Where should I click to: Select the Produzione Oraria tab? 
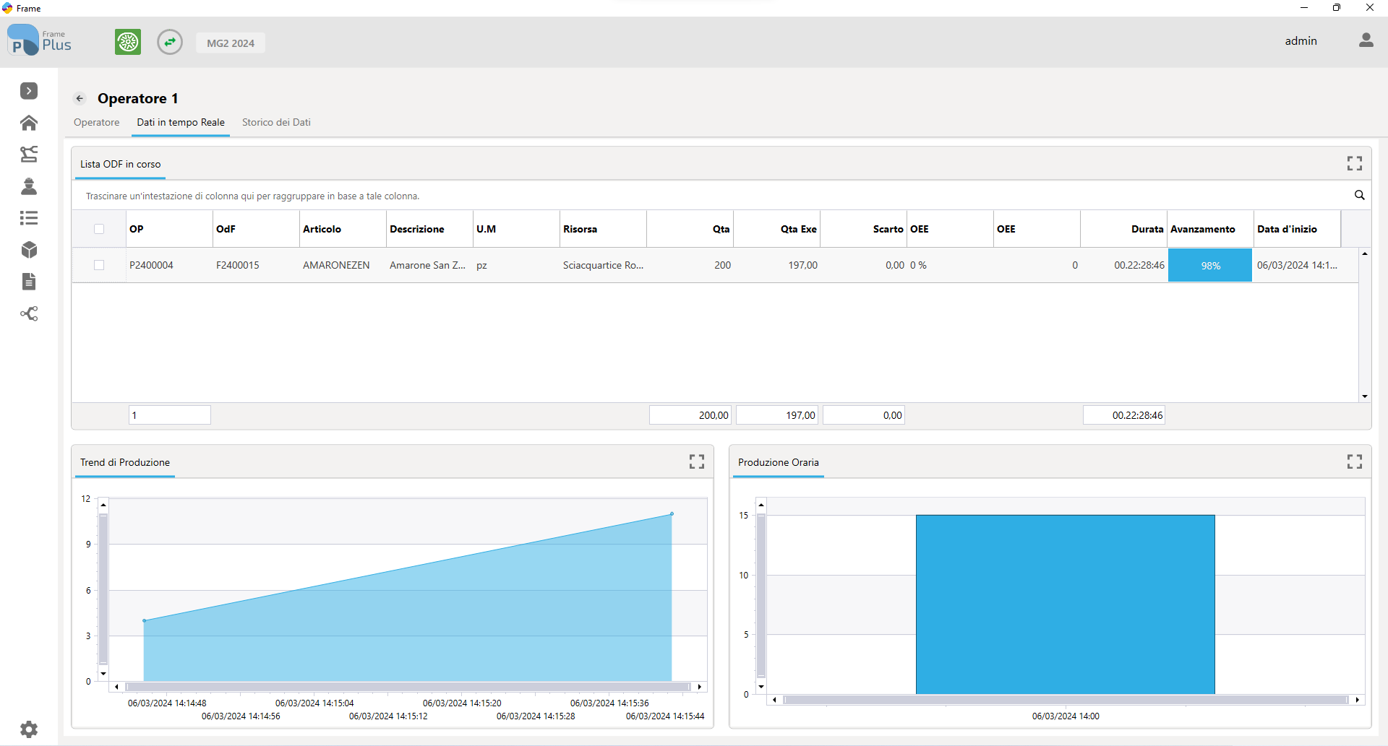point(779,462)
